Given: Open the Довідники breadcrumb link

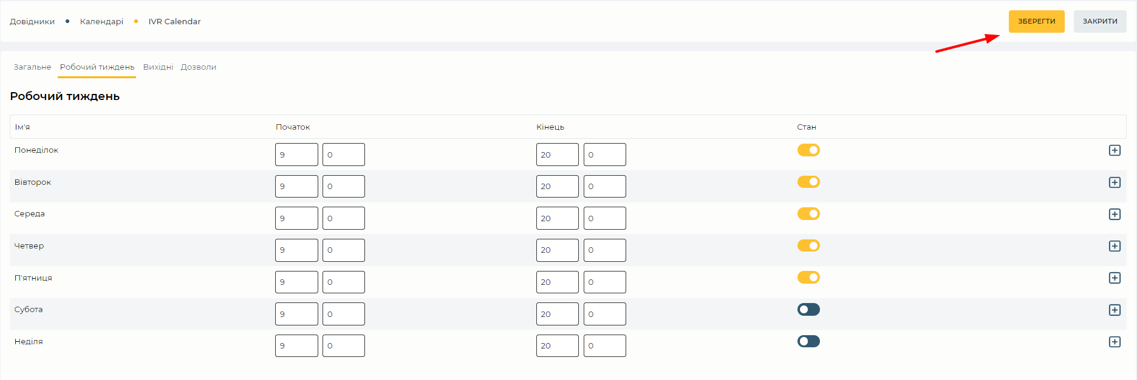Looking at the screenshot, I should point(32,21).
